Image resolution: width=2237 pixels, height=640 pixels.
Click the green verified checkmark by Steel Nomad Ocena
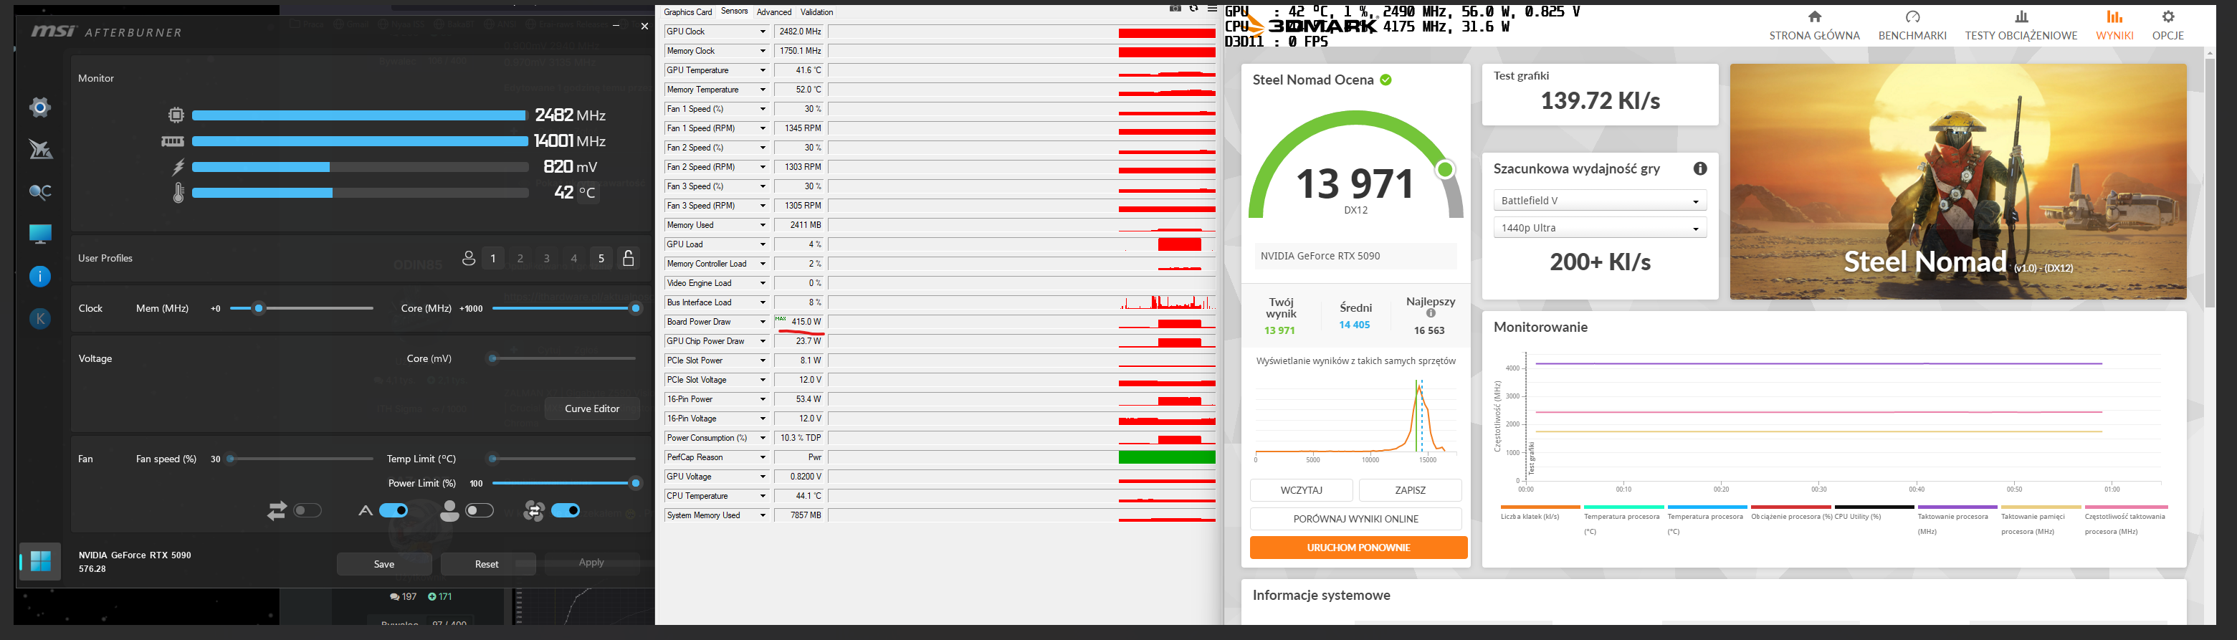coord(1386,80)
